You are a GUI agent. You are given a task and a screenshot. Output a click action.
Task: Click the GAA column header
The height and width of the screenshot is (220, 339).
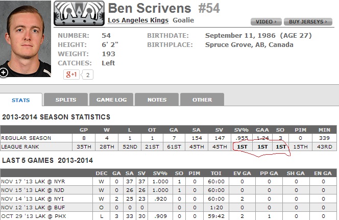click(x=262, y=130)
